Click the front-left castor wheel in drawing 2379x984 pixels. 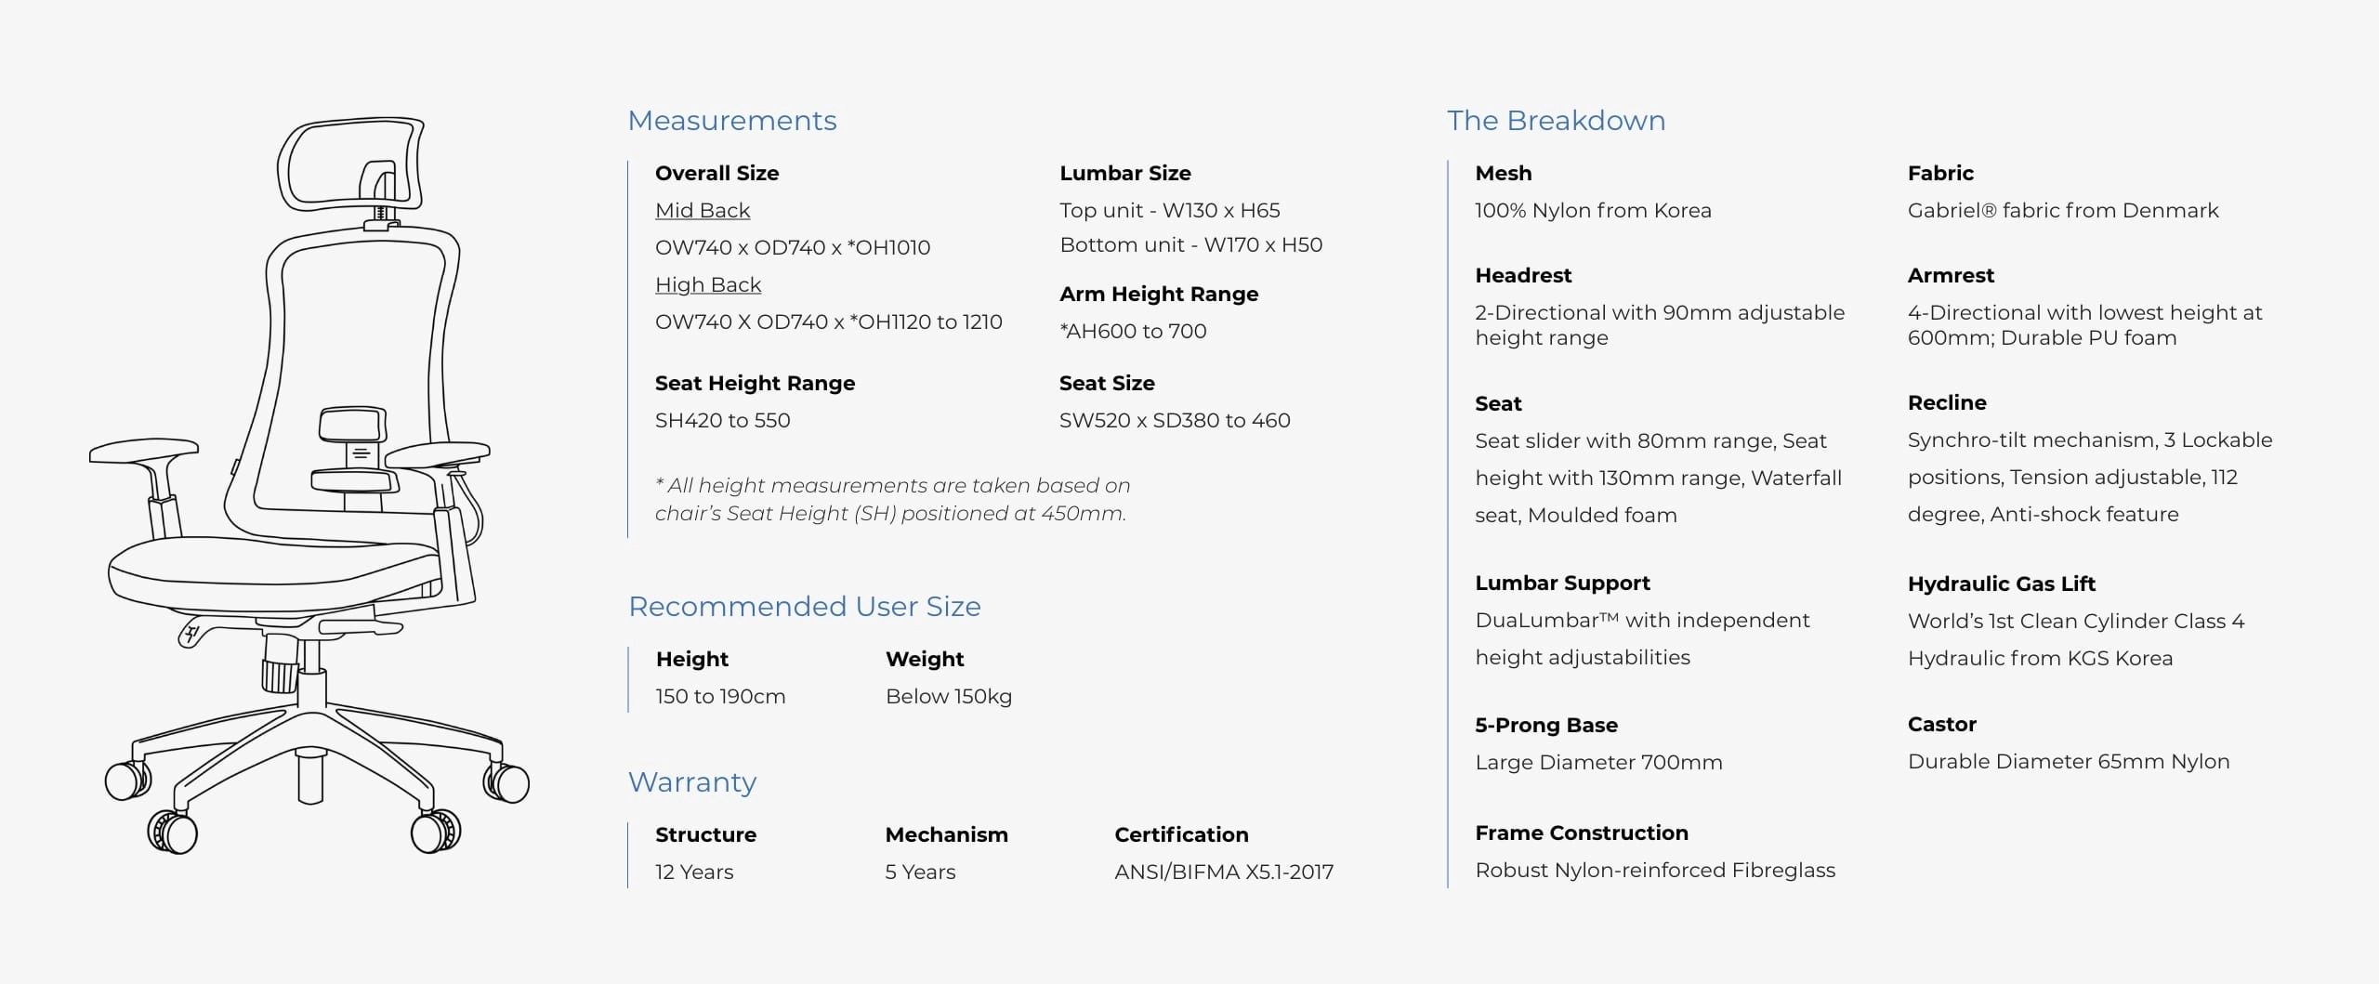coord(172,831)
